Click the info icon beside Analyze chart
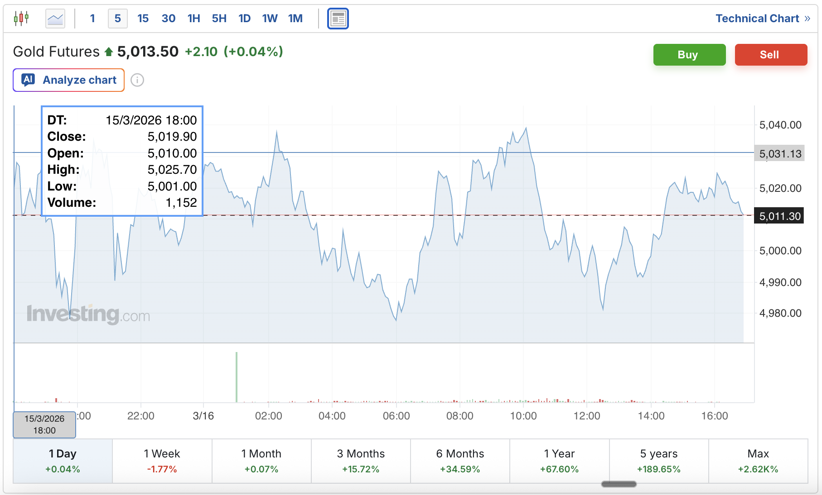 pos(137,80)
